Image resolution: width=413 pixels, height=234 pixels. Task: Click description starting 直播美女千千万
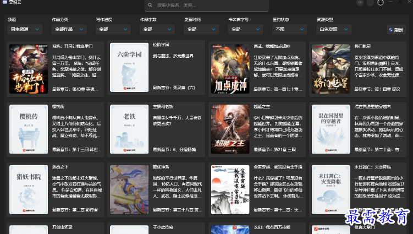(x=177, y=121)
